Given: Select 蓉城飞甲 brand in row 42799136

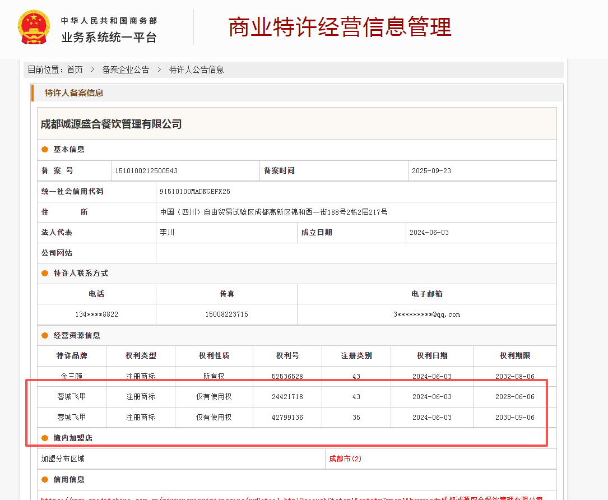Looking at the screenshot, I should coord(72,418).
